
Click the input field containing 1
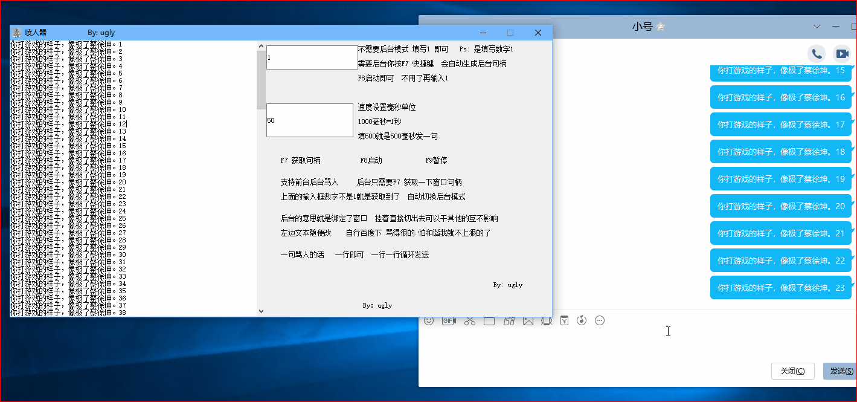[x=312, y=57]
